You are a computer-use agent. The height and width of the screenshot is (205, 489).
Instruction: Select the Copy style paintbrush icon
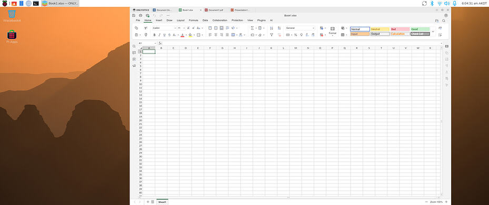[x=146, y=35]
